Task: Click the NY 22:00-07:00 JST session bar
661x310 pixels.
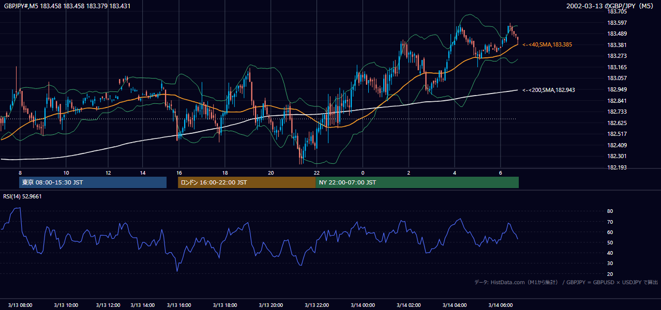Action: coord(417,182)
